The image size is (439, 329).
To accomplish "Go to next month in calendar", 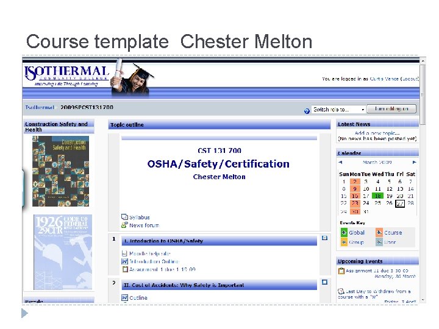I will tap(415, 162).
